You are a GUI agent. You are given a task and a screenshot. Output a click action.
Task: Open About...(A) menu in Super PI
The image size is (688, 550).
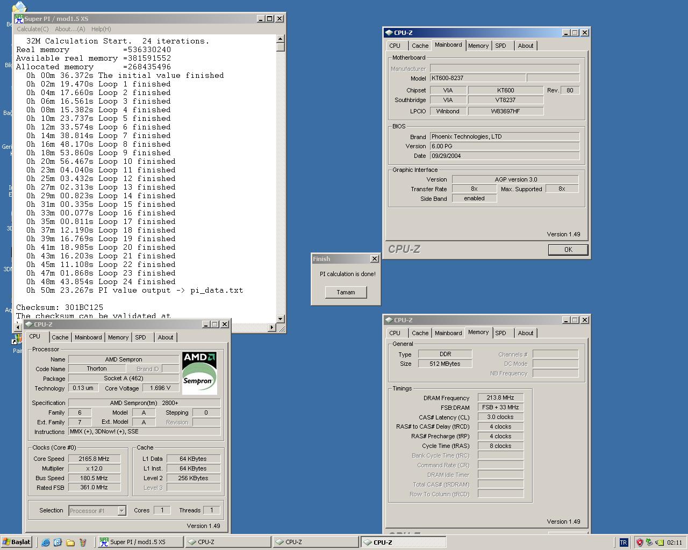tap(70, 29)
